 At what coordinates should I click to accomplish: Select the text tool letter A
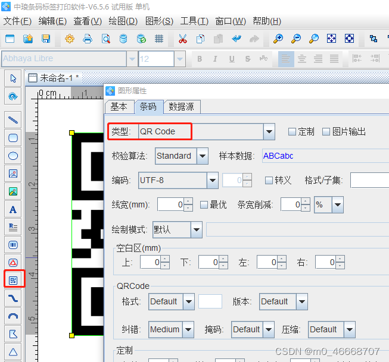[x=13, y=209]
